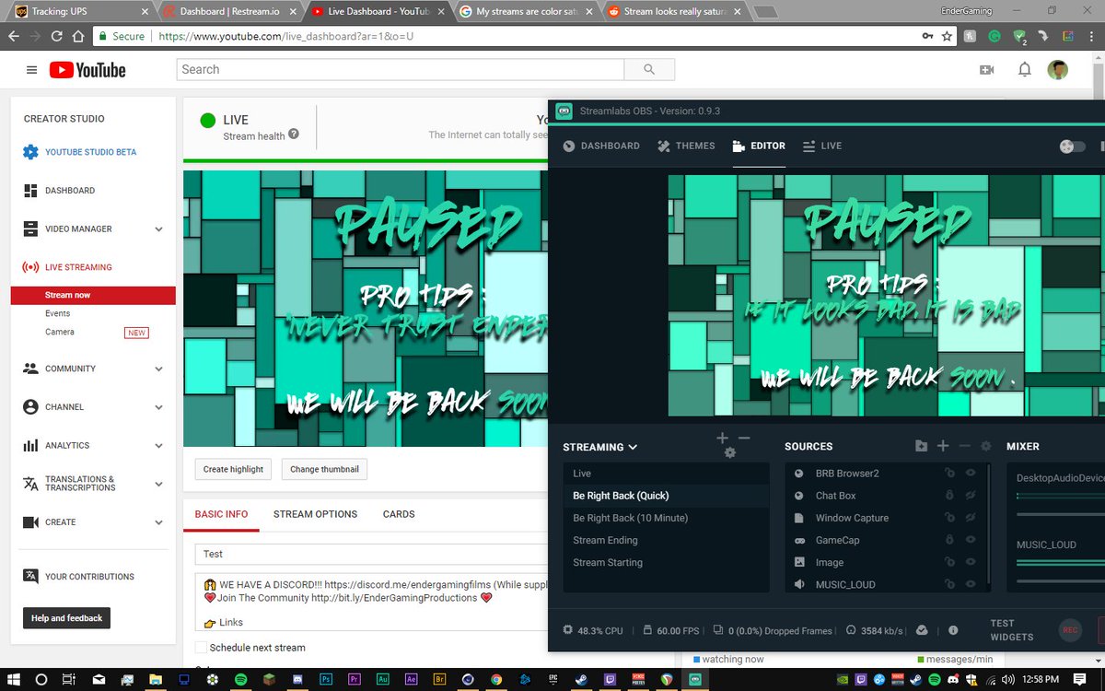The width and height of the screenshot is (1105, 691).
Task: Add a source folder in Sources panel
Action: pos(922,446)
